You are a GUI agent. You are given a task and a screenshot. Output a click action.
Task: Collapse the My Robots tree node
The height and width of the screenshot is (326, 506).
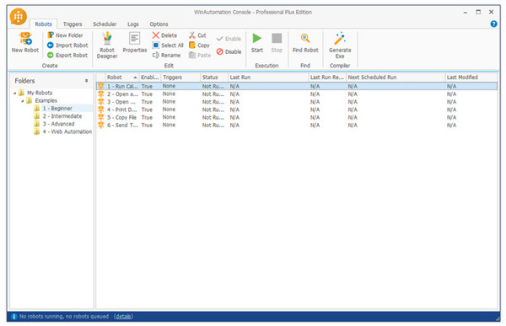pyautogui.click(x=15, y=93)
